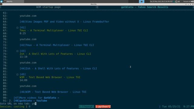Image resolution: width=194 pixels, height=109 pixels.
Task: Open link 46 W3M Text Based Web Browser
Action: [x=53, y=92]
